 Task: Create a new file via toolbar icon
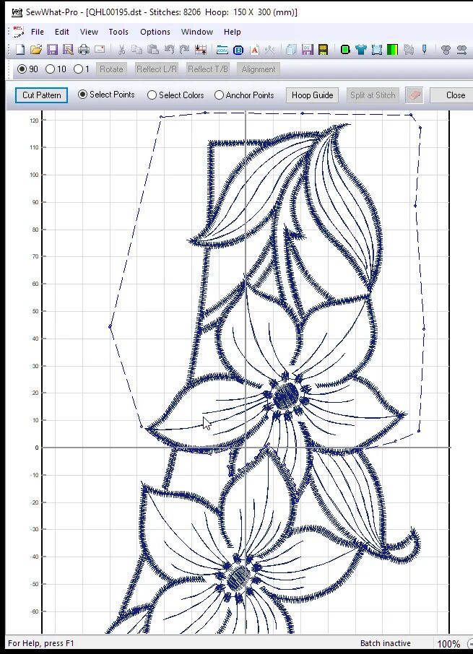(x=20, y=50)
